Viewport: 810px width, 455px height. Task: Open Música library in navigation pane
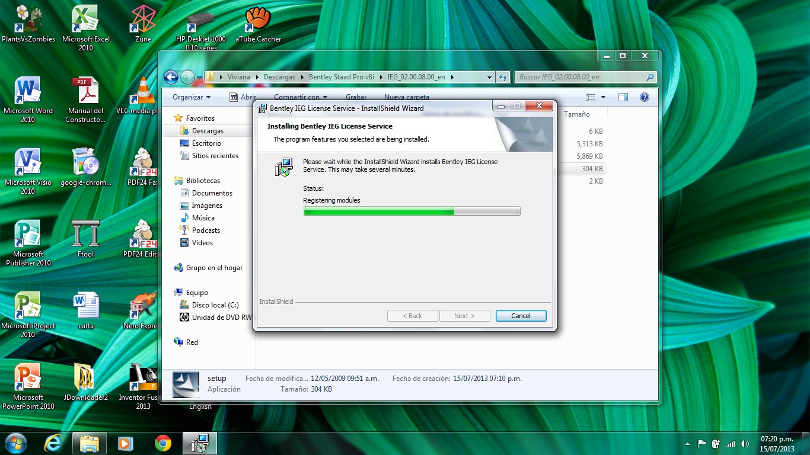pos(203,218)
